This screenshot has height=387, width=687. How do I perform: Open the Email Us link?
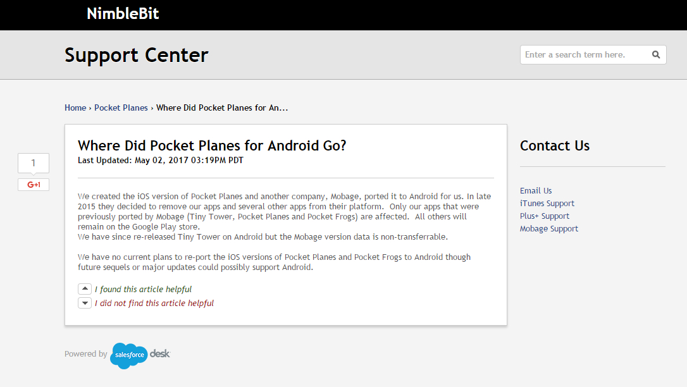point(535,190)
